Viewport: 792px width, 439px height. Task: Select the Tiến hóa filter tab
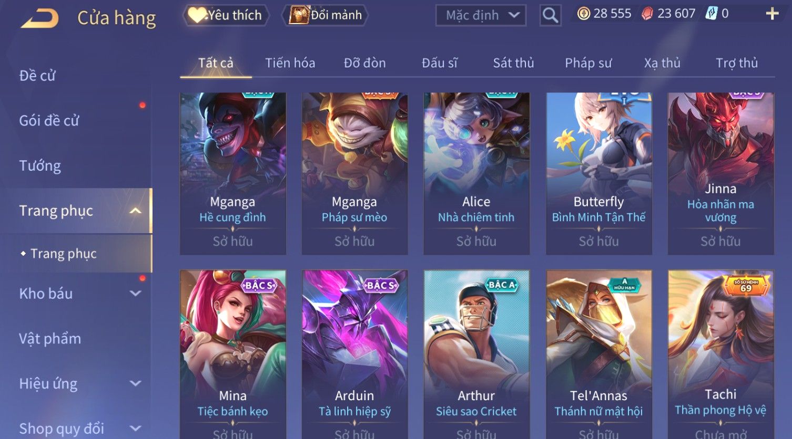point(290,63)
